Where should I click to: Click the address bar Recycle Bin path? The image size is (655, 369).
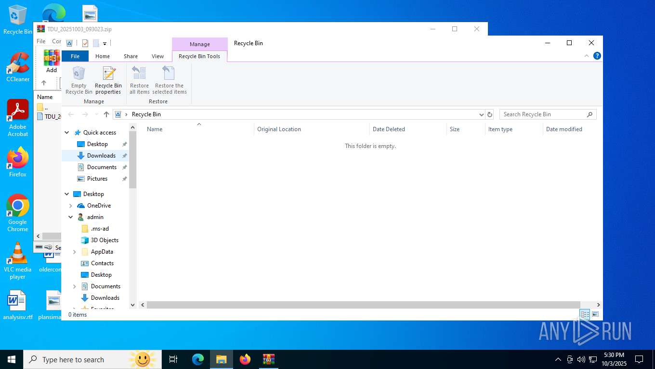(x=146, y=114)
